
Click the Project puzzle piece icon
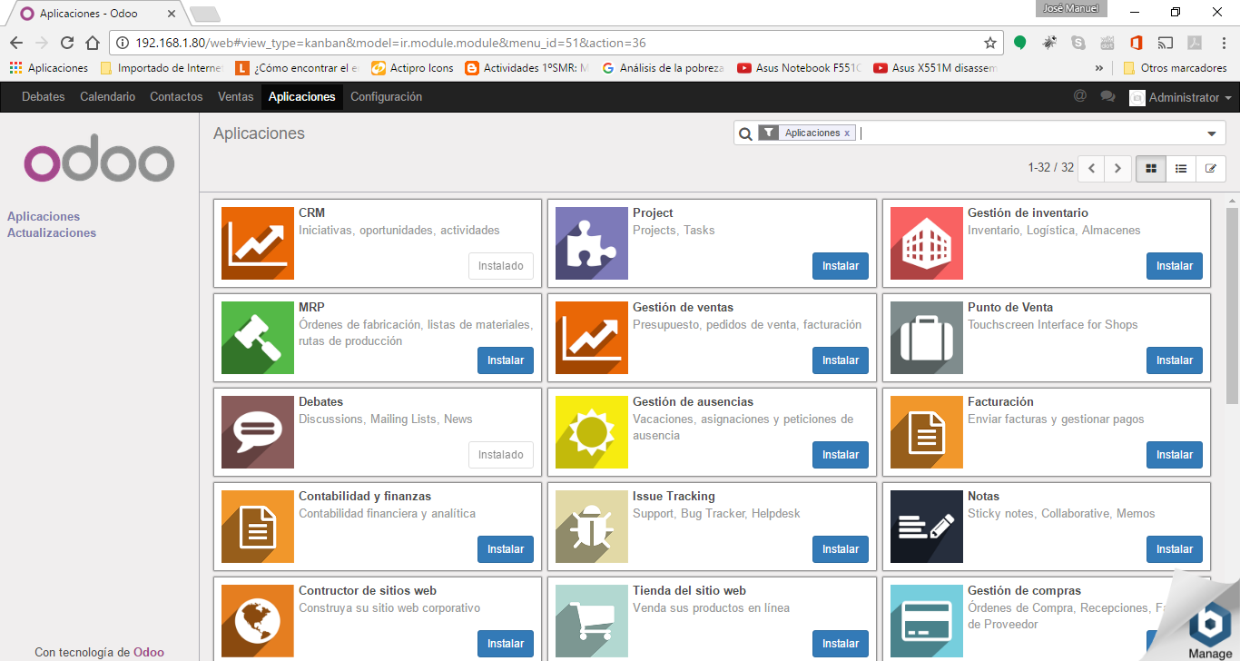click(591, 243)
